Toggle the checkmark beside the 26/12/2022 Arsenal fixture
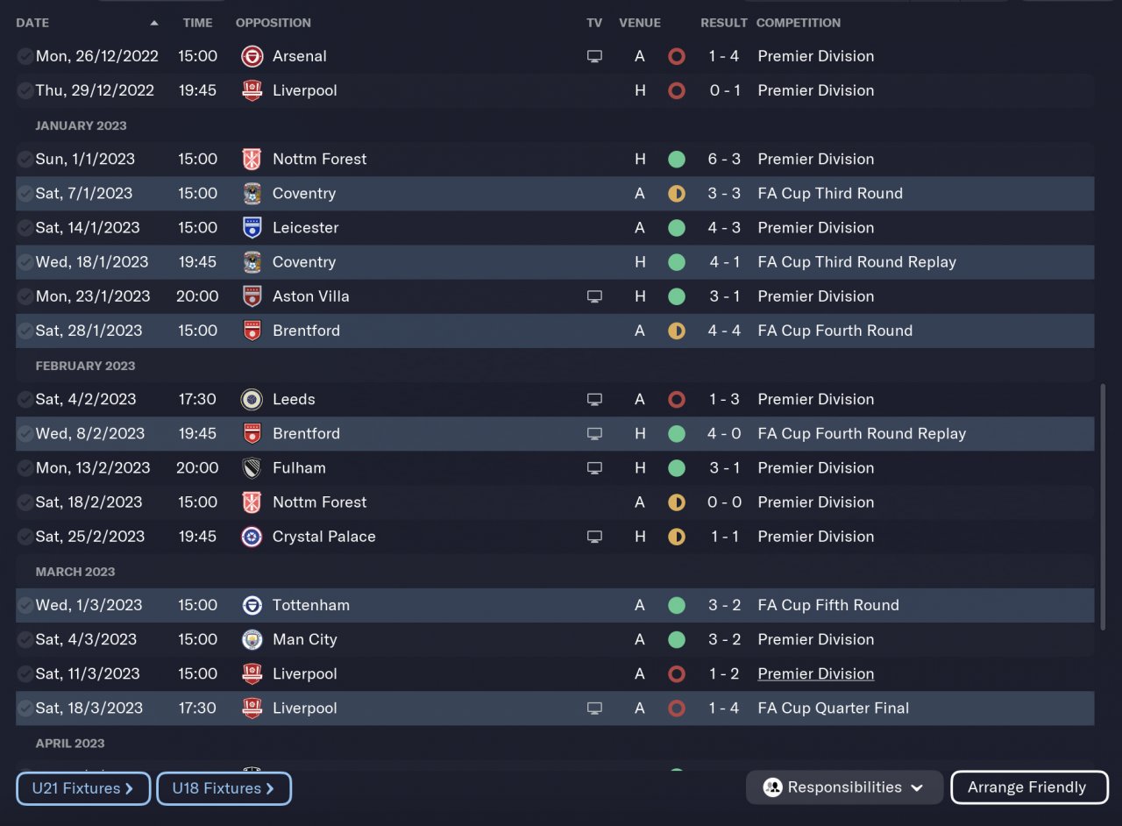This screenshot has height=826, width=1122. pos(25,56)
